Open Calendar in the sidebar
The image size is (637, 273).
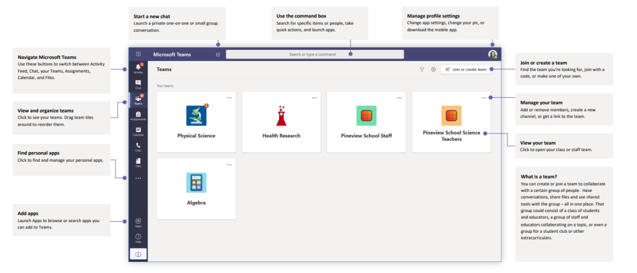(x=138, y=131)
